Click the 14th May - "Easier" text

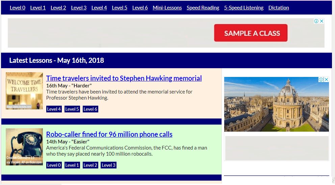(x=68, y=142)
